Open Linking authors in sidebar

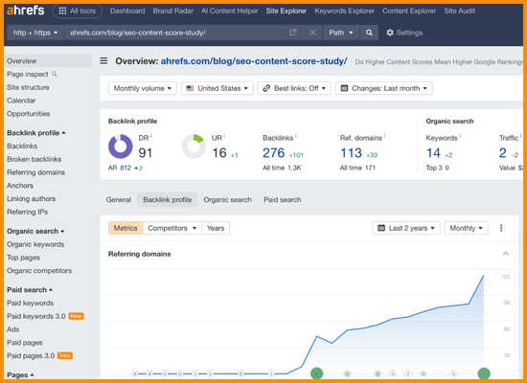[x=32, y=198]
